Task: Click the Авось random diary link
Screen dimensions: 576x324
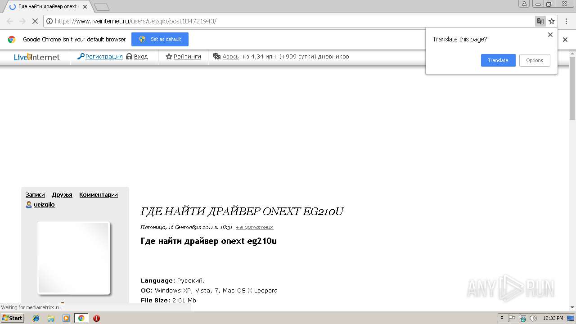Action: tap(231, 56)
